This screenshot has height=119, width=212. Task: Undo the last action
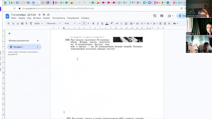click(13, 23)
